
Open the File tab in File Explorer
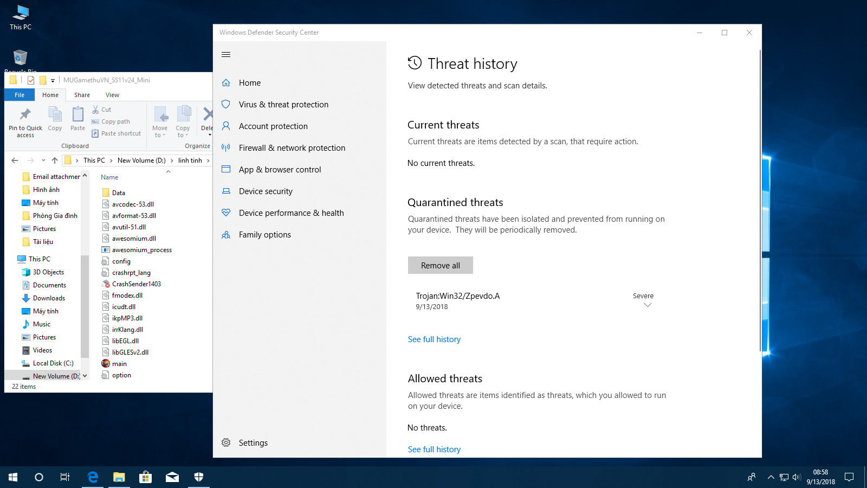pyautogui.click(x=20, y=95)
